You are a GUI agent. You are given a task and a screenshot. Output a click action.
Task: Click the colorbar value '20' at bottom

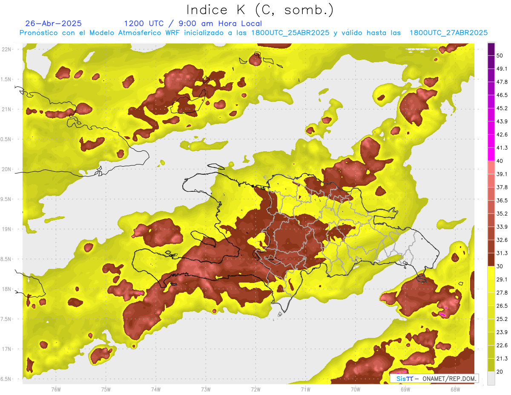click(500, 372)
